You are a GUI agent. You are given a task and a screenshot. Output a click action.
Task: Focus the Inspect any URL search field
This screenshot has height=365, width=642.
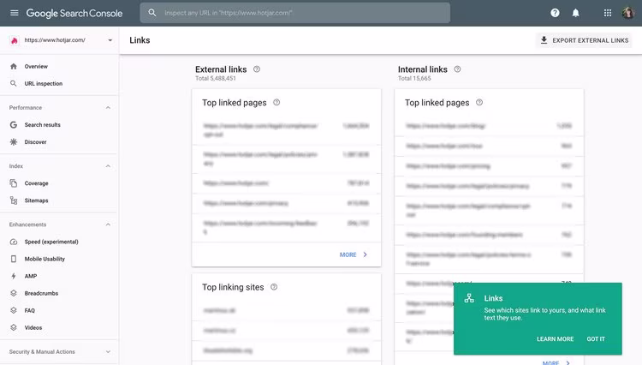click(295, 13)
